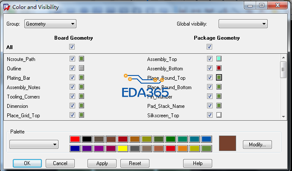
Task: Toggle Assembly_Top visibility checkbox
Action: [210, 58]
